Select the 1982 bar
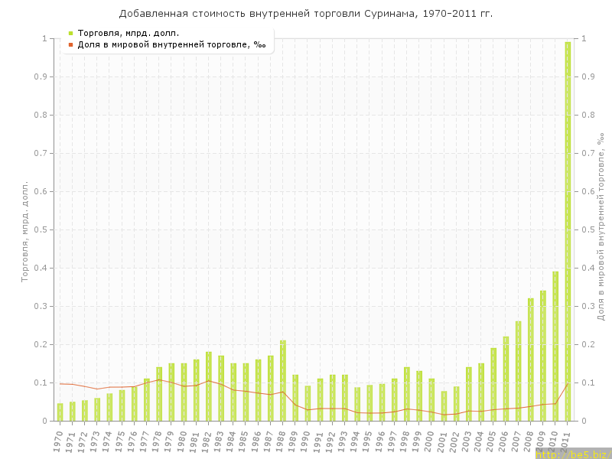 pos(208,386)
